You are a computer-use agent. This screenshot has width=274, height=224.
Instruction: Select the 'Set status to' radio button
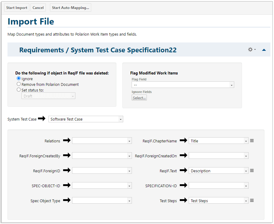19,90
